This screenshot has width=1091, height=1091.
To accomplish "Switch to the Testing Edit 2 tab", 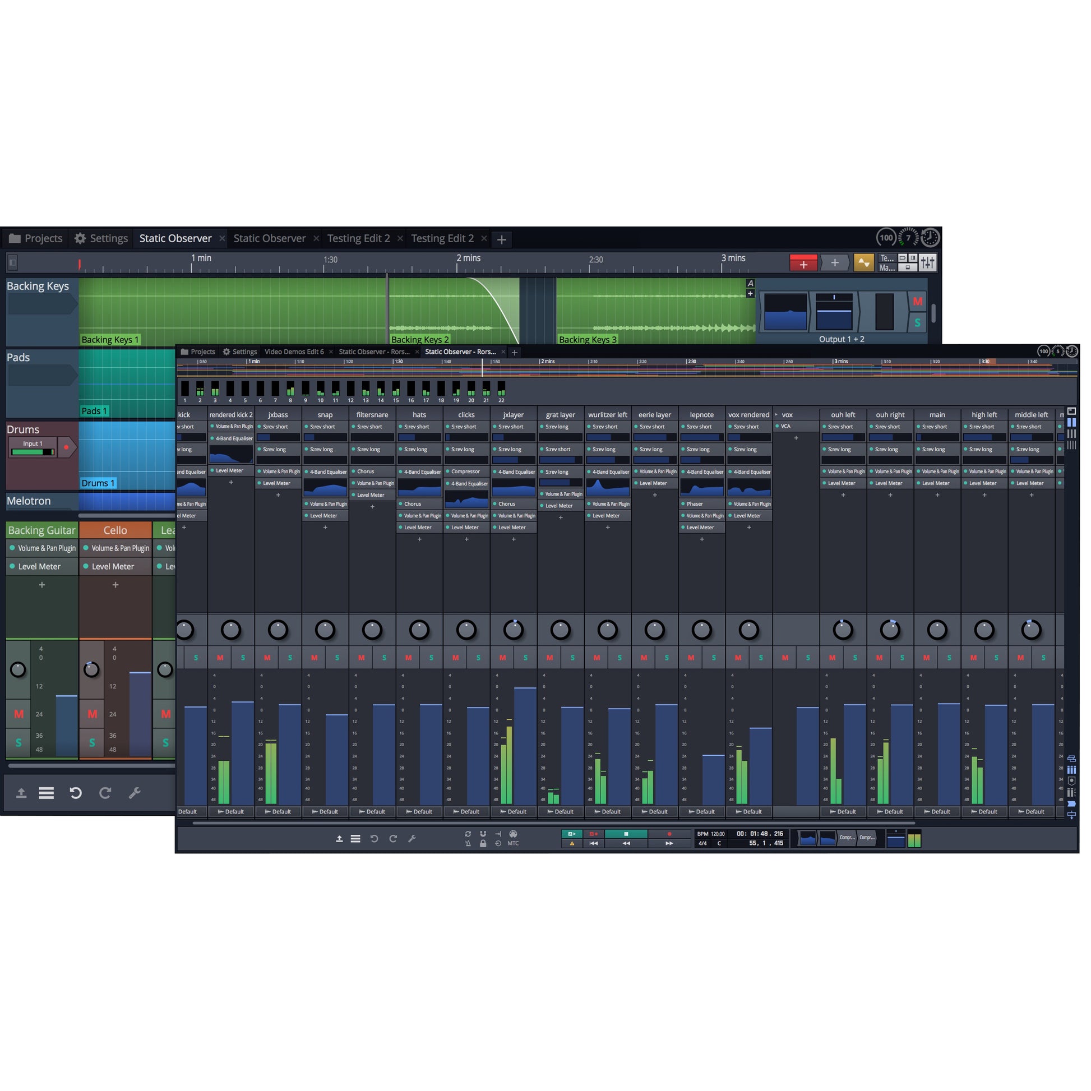I will (x=359, y=238).
